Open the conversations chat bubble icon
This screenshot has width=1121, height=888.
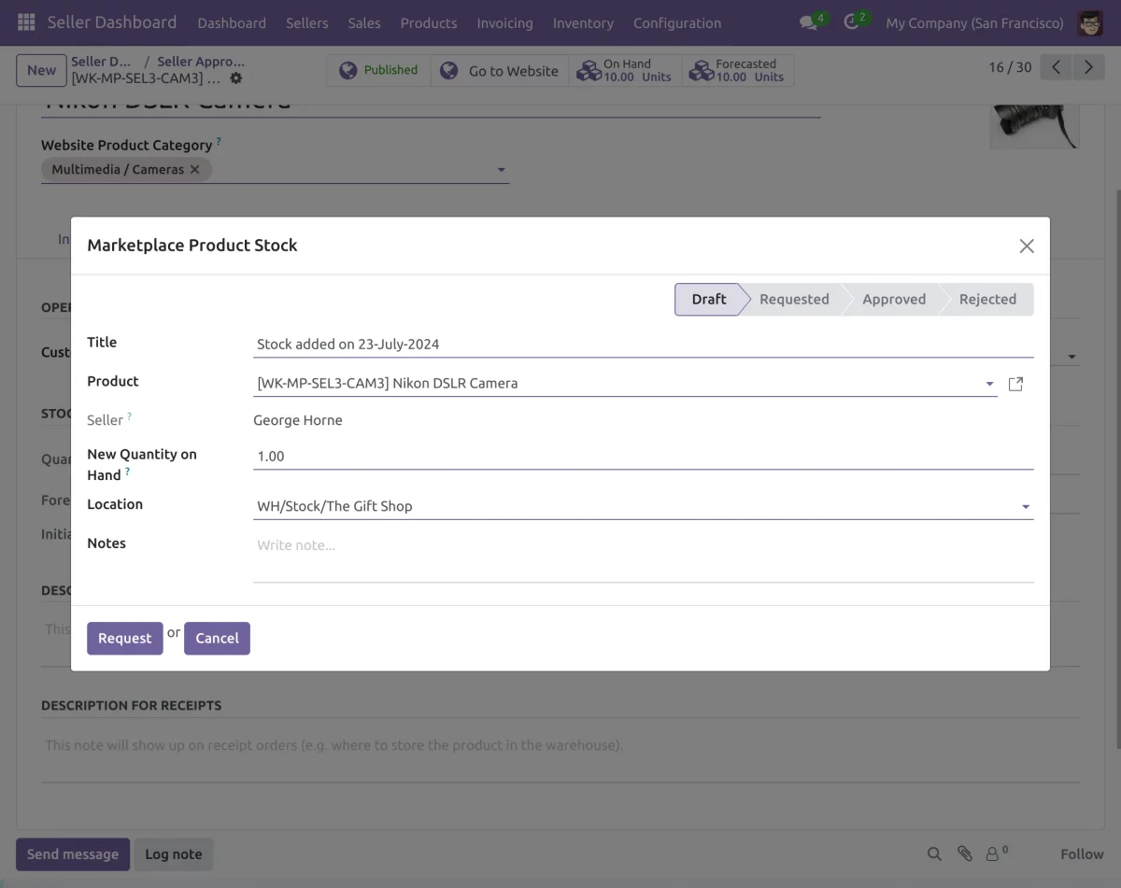809,22
